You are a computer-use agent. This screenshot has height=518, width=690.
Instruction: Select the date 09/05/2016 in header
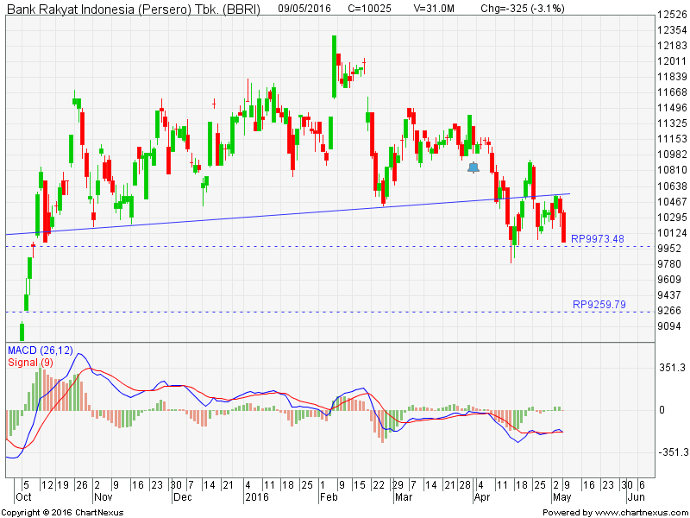304,8
